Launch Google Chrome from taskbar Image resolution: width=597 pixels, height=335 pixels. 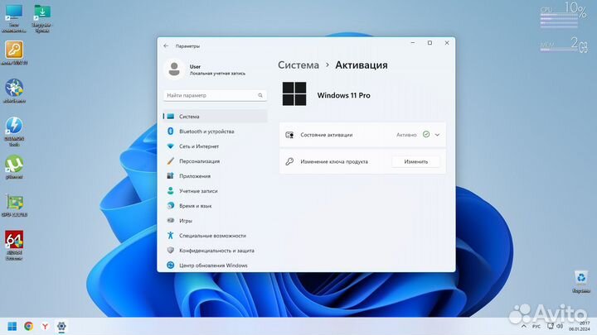pyautogui.click(x=28, y=326)
